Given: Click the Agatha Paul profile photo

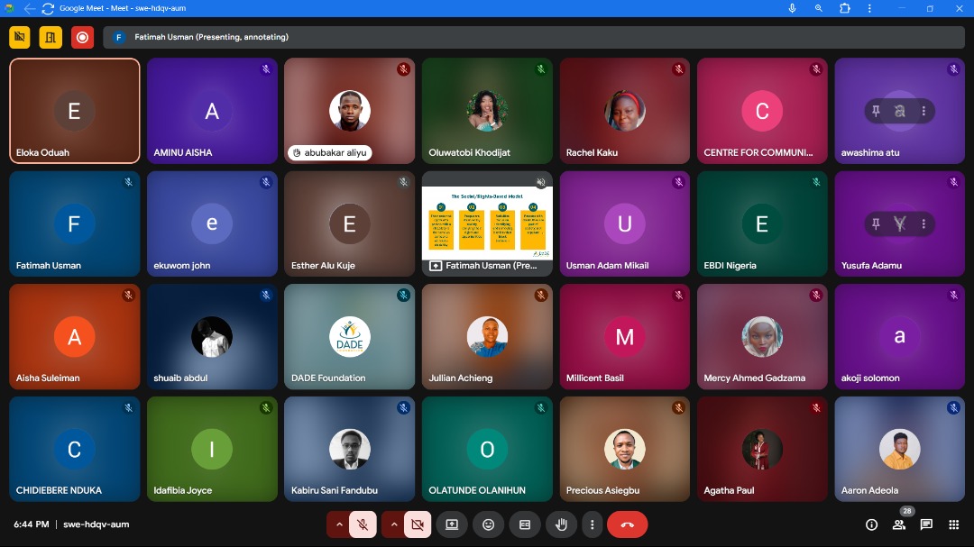Looking at the screenshot, I should 762,449.
